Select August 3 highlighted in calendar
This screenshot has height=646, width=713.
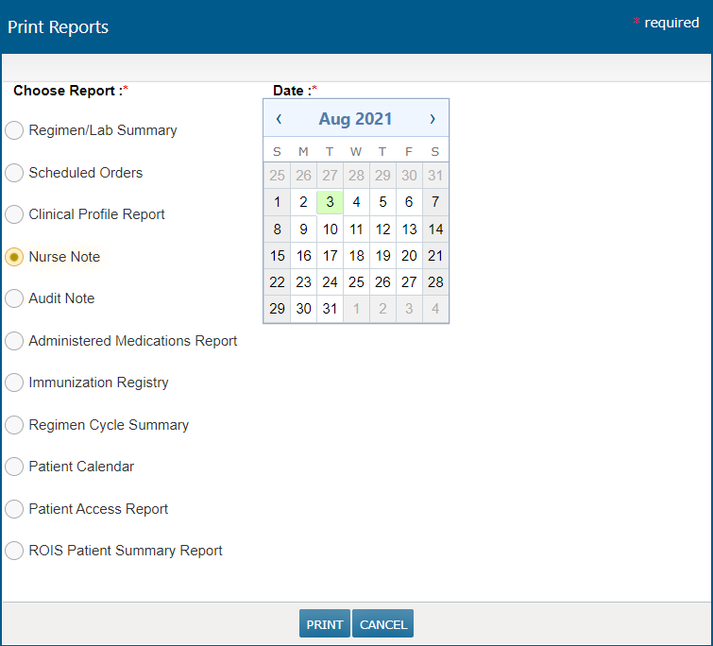pyautogui.click(x=330, y=202)
